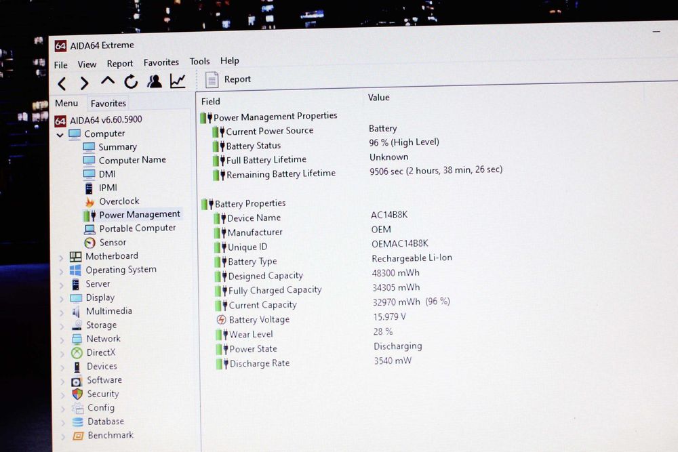Select the Sensor gauge icon
Image resolution: width=678 pixels, height=452 pixels.
90,243
